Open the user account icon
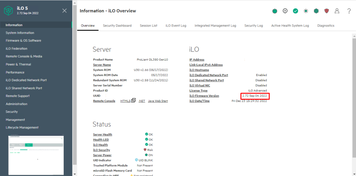This screenshot has height=176, width=356. point(337,11)
